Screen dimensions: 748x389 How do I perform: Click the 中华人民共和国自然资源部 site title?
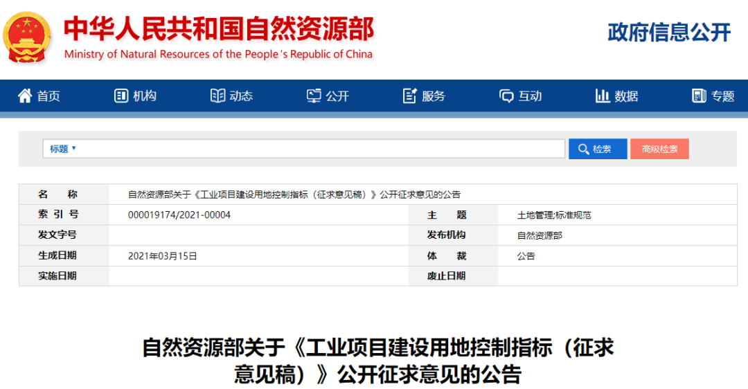tap(219, 29)
